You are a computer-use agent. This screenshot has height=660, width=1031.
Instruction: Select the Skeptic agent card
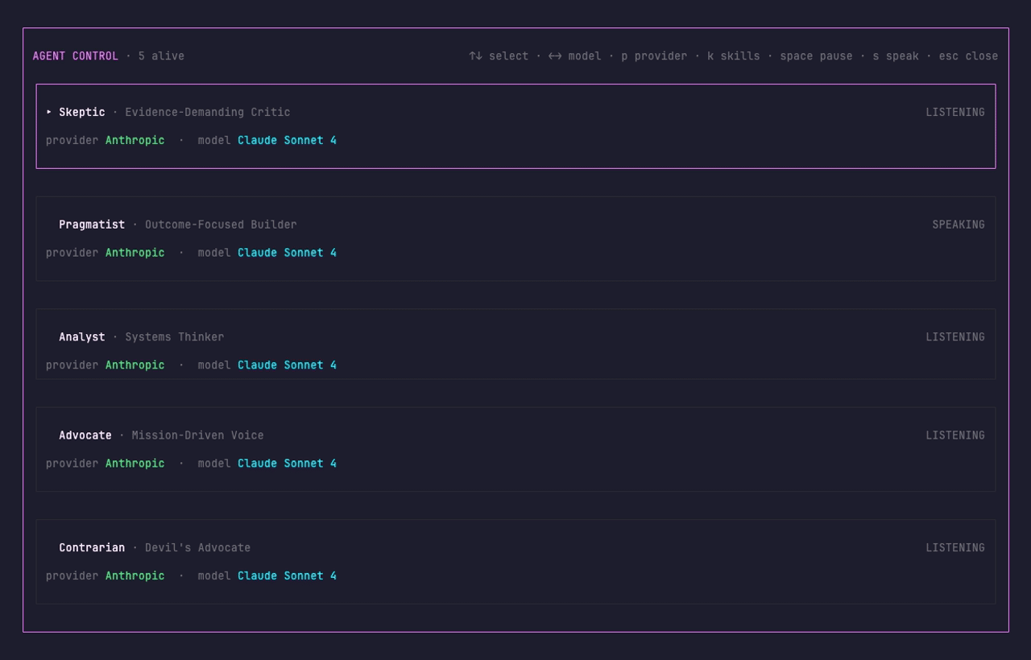(515, 126)
